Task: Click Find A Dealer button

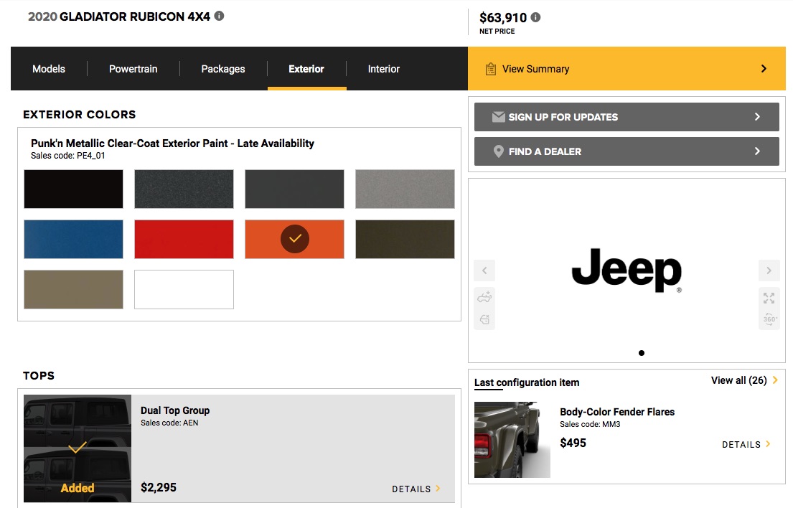Action: point(627,151)
